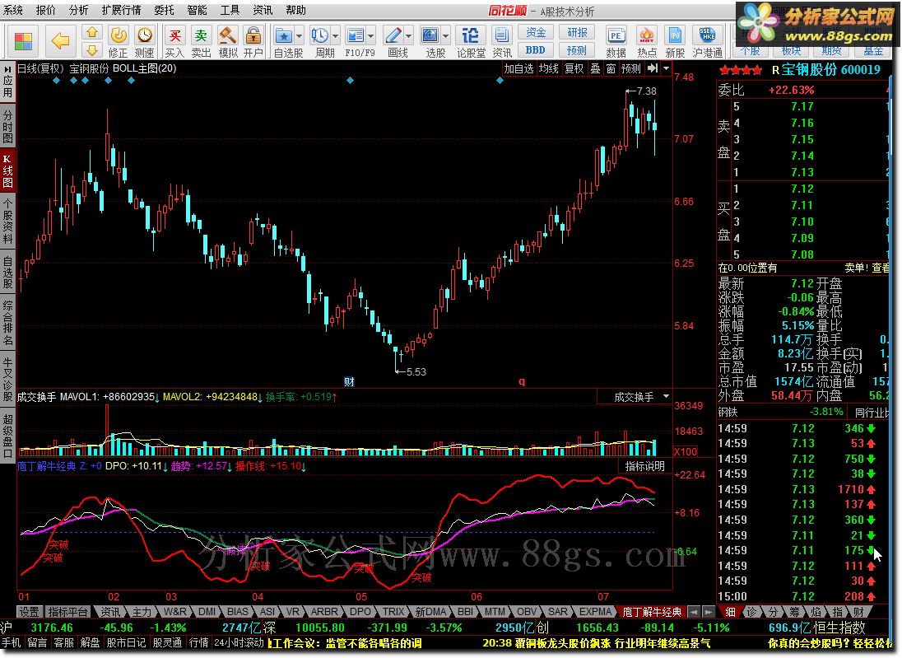Image resolution: width=902 pixels, height=658 pixels.
Task: Click the indicator tabs scroll left arrow
Action: (x=695, y=612)
